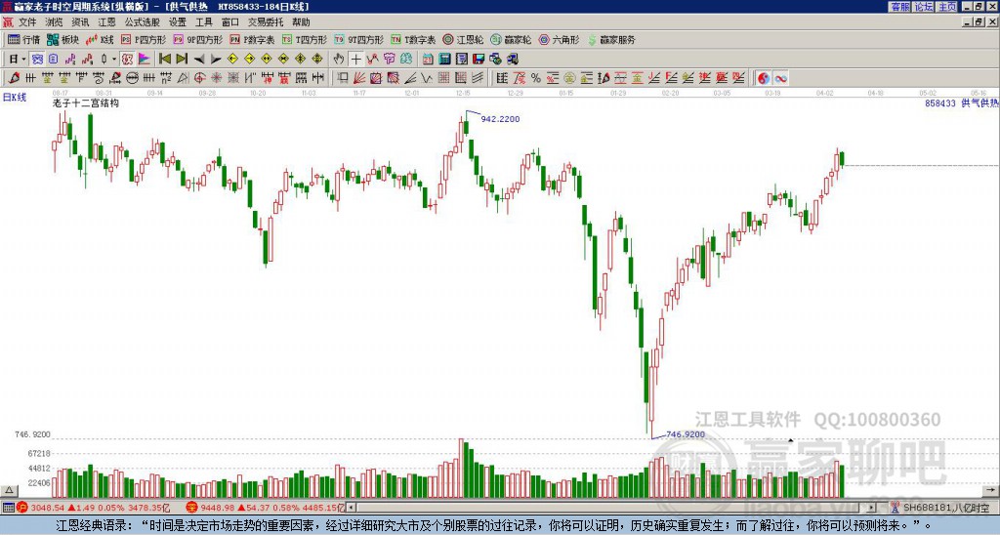Click the pink flag icon
The image size is (1000, 535).
coord(145,60)
